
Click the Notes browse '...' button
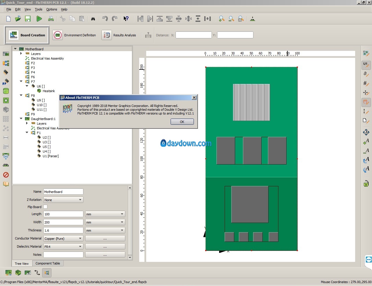(x=105, y=255)
